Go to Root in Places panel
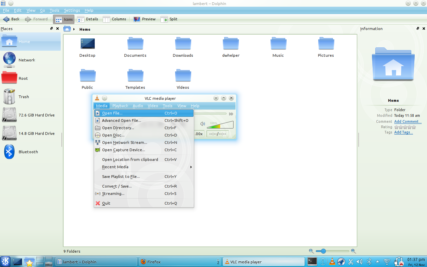Screen dimensions: 427x267 (30, 78)
